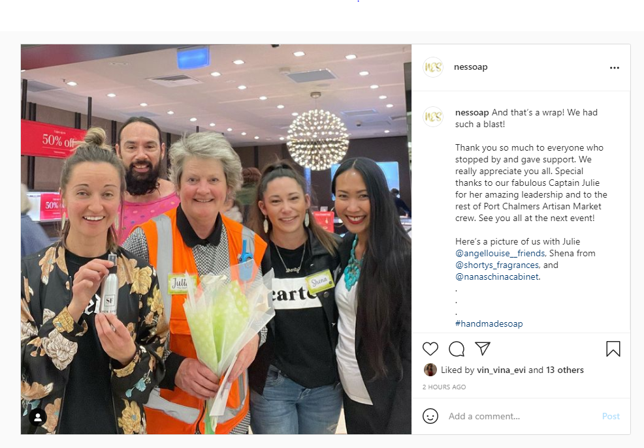Open the three-dot more options menu

coord(615,68)
